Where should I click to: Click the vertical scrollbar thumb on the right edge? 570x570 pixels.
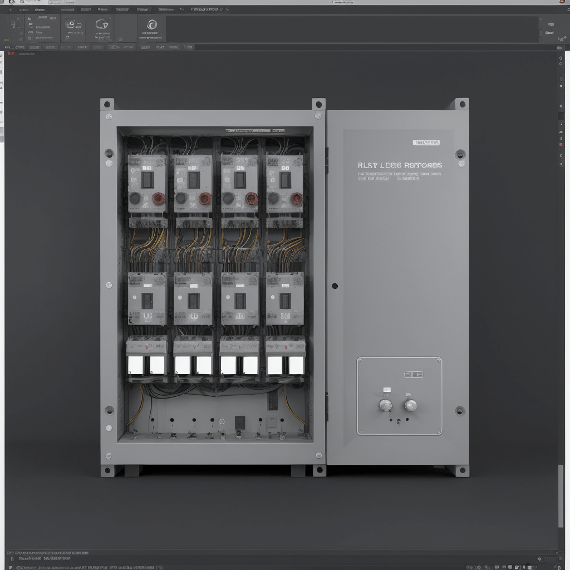[x=561, y=495]
